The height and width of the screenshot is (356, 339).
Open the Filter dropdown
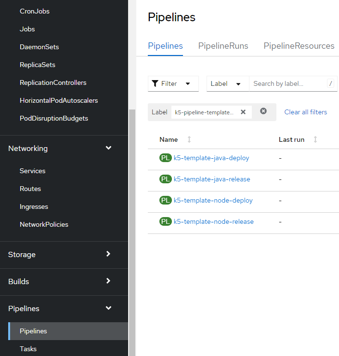click(173, 83)
